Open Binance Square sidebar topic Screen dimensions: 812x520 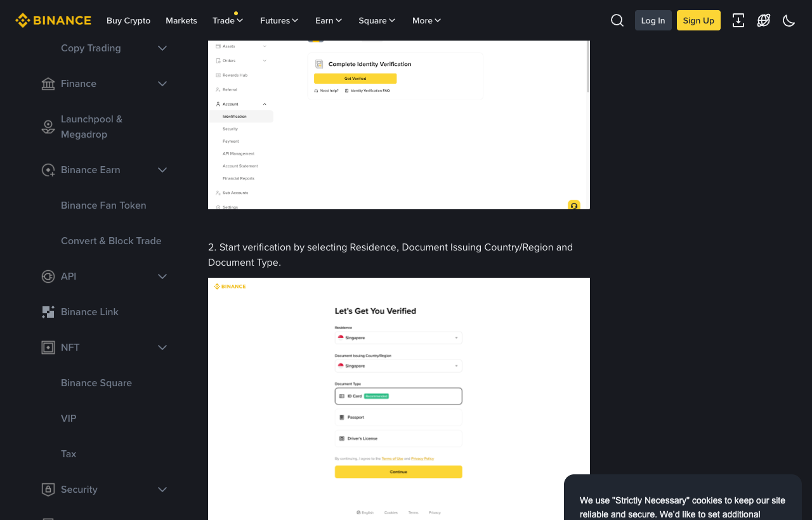coord(96,383)
